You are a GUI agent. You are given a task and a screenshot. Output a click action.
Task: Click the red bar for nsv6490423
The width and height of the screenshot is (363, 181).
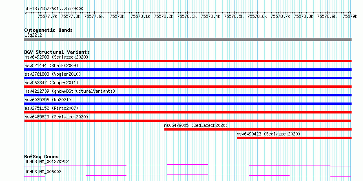(x=294, y=138)
